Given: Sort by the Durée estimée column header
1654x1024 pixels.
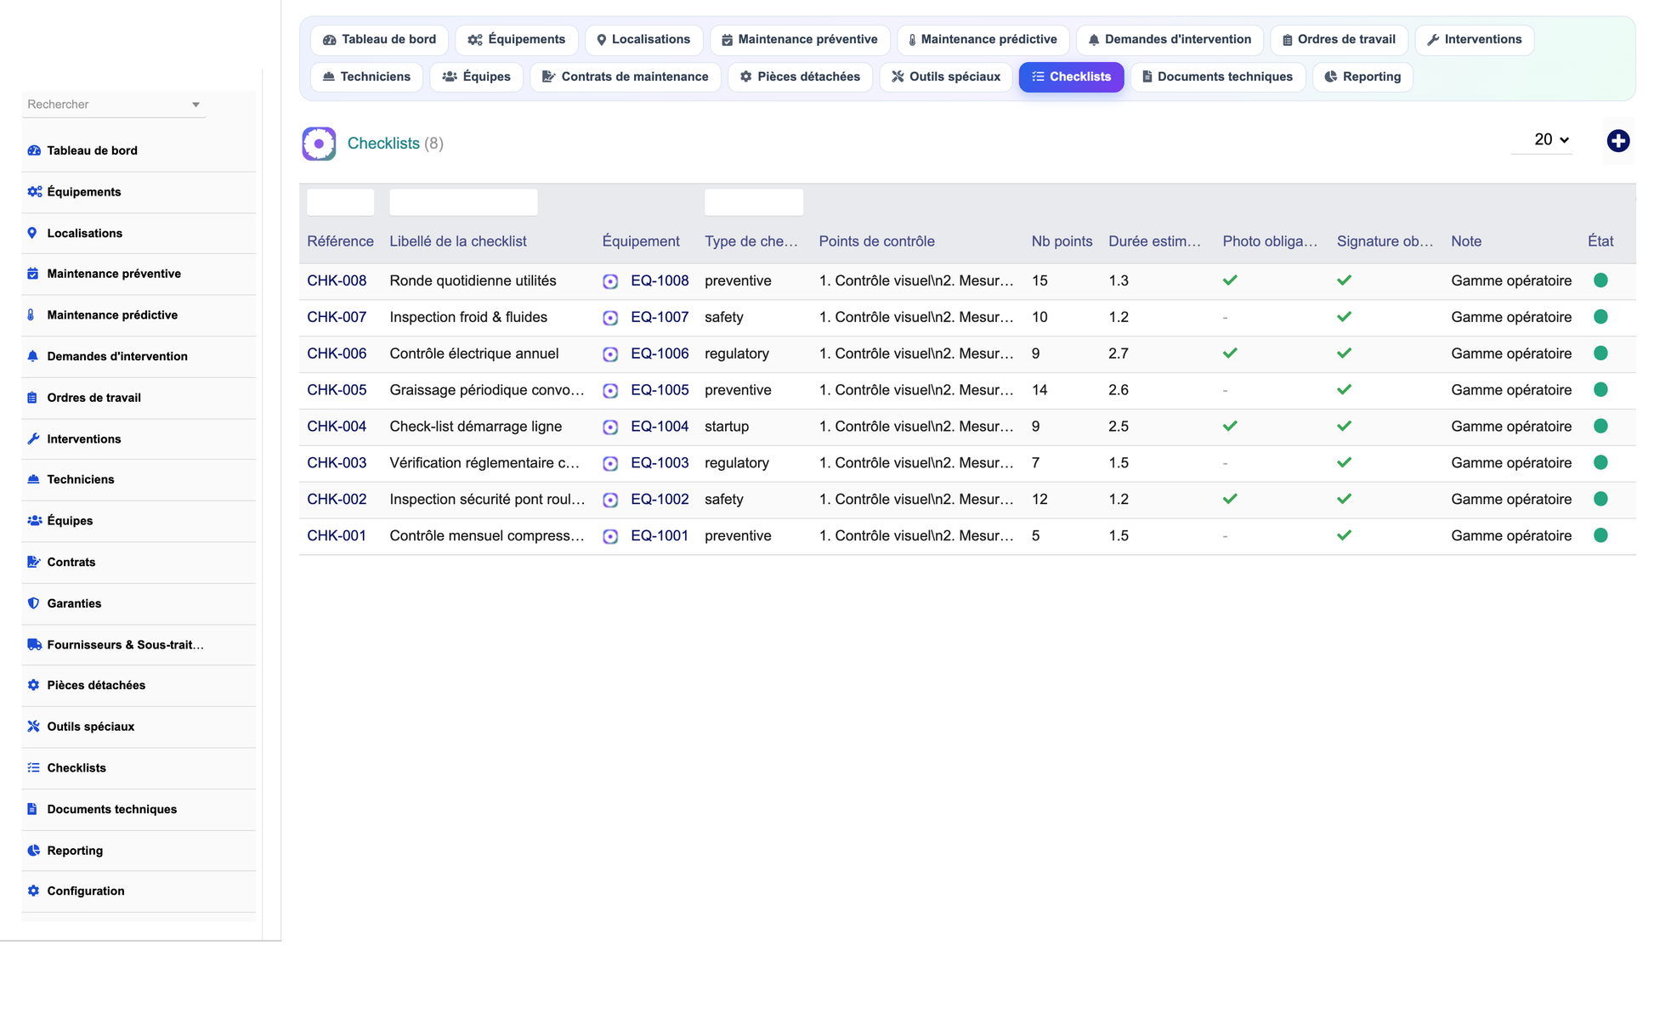Looking at the screenshot, I should pyautogui.click(x=1154, y=242).
